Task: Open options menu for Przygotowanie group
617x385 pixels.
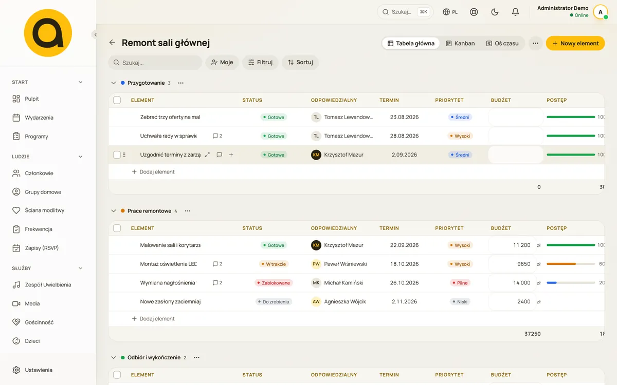Action: pos(180,83)
